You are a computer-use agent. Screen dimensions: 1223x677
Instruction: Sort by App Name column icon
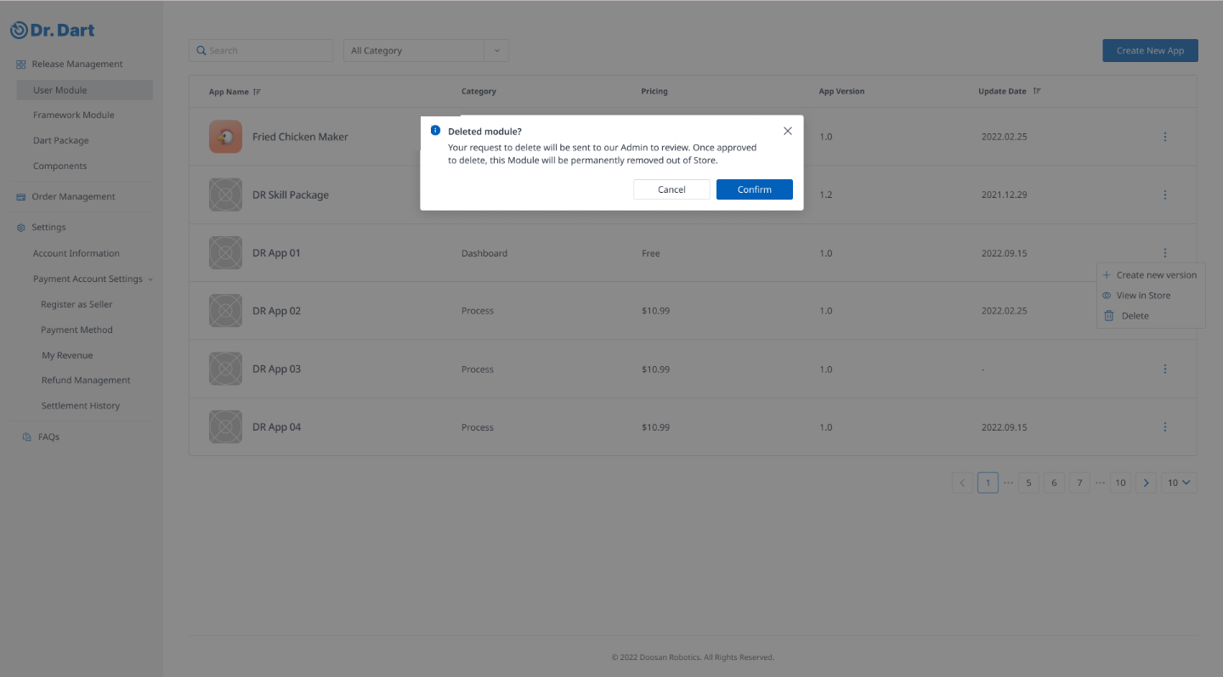coord(257,92)
